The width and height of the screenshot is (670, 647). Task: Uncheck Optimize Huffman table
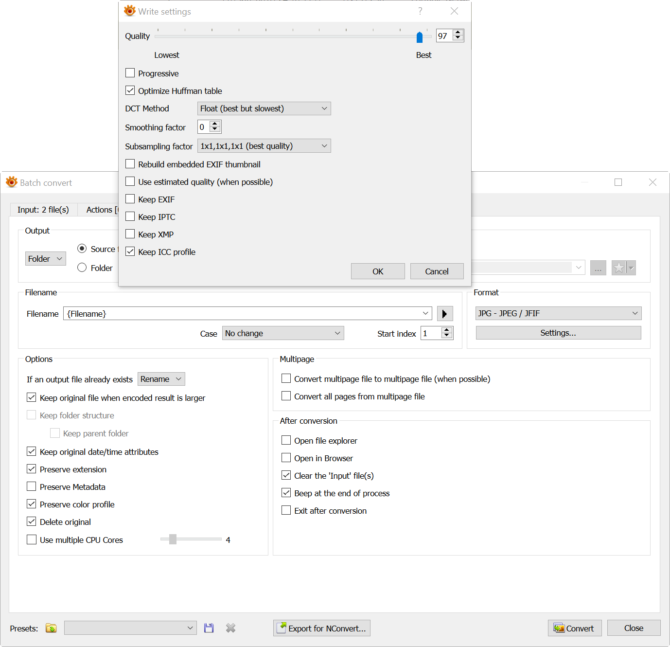130,90
